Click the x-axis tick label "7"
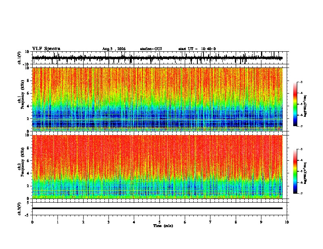The image size is (323, 249). [210, 222]
